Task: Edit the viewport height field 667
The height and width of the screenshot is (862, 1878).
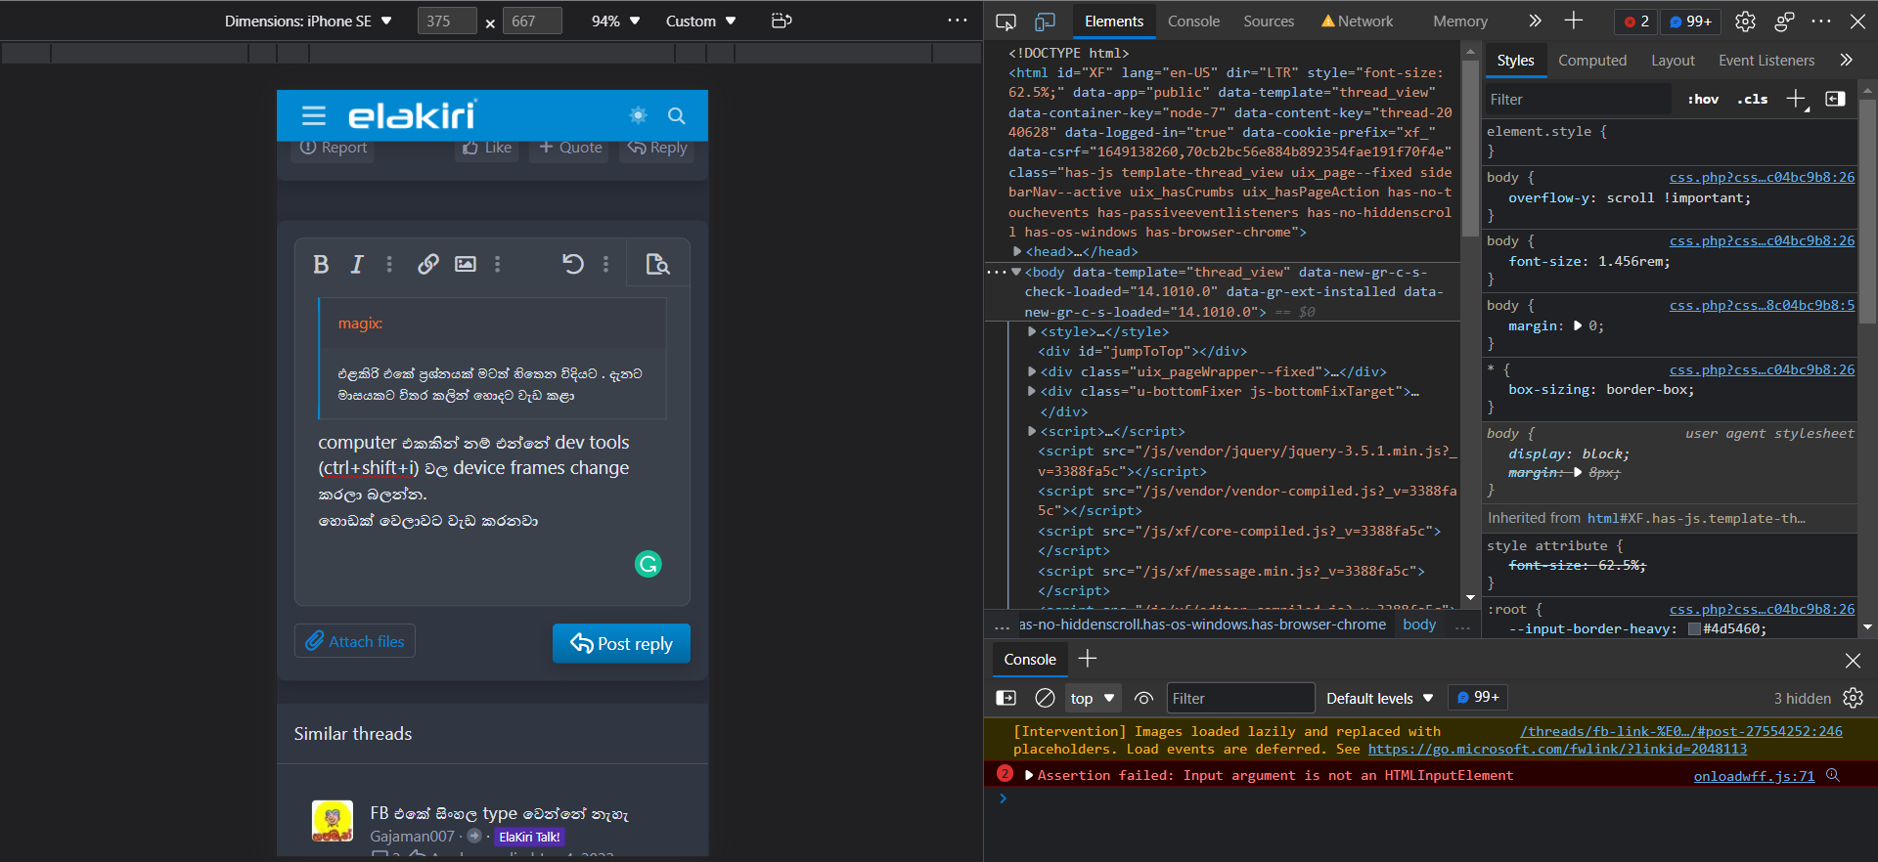Action: pos(532,21)
